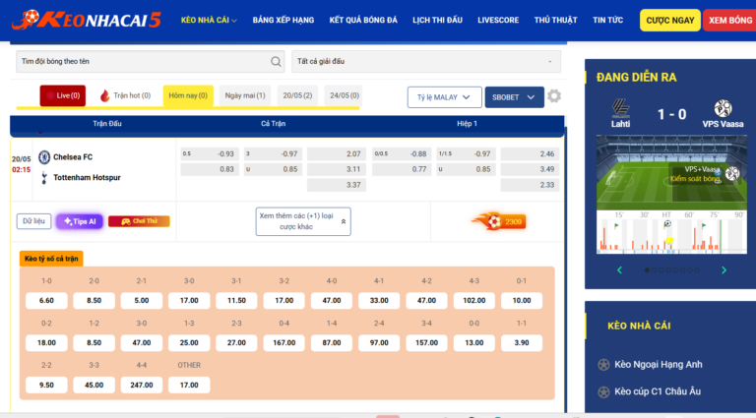Click the Chơi Thử button
Screen dimensions: 756x418
(140, 221)
